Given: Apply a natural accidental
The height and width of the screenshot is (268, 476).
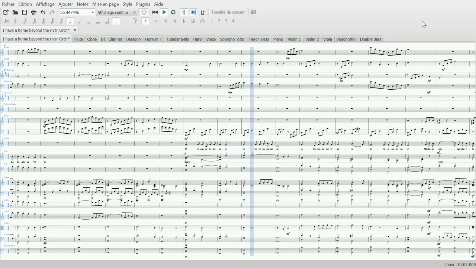Looking at the screenshot, I should [175, 21].
